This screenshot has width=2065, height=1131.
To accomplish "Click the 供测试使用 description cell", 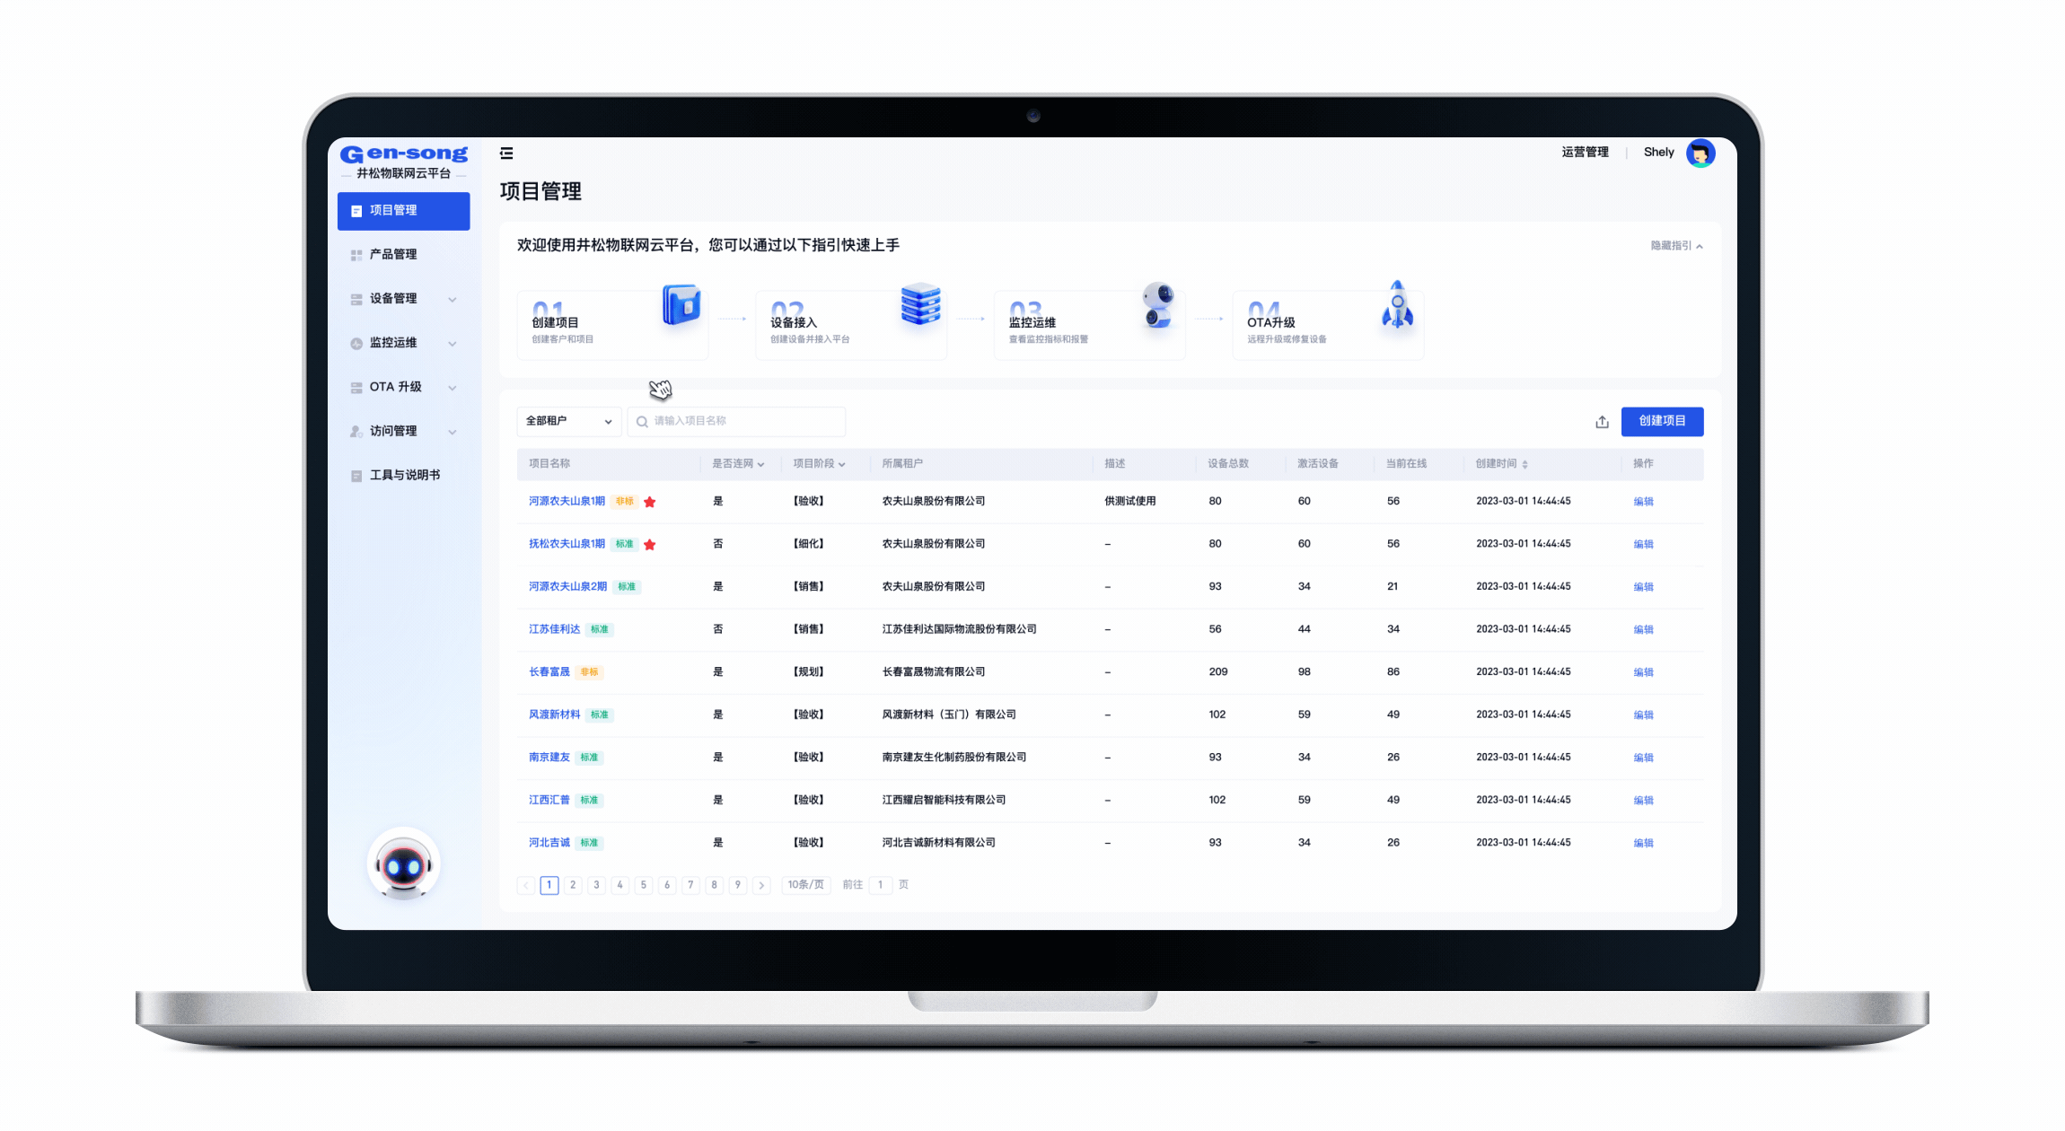I will [x=1129, y=502].
